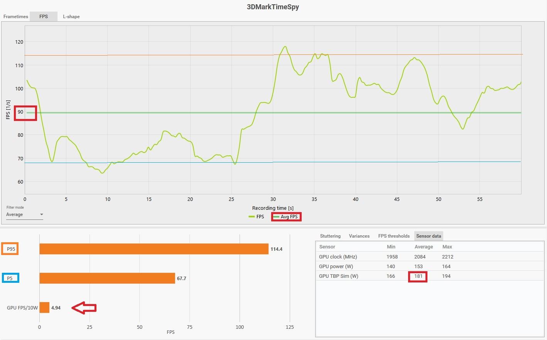The image size is (547, 340).
Task: Open the Stuttering tab
Action: coord(330,236)
